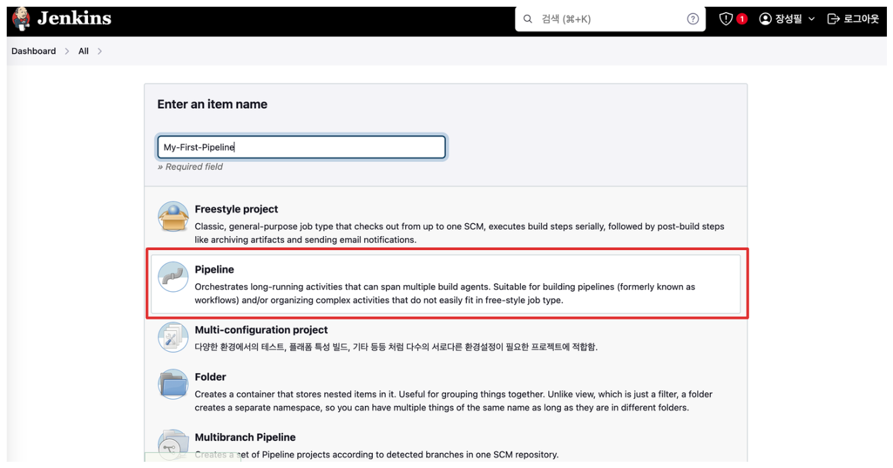Expand the dropdown chevron next to 장성필
Image resolution: width=893 pixels, height=468 pixels.
coord(811,19)
